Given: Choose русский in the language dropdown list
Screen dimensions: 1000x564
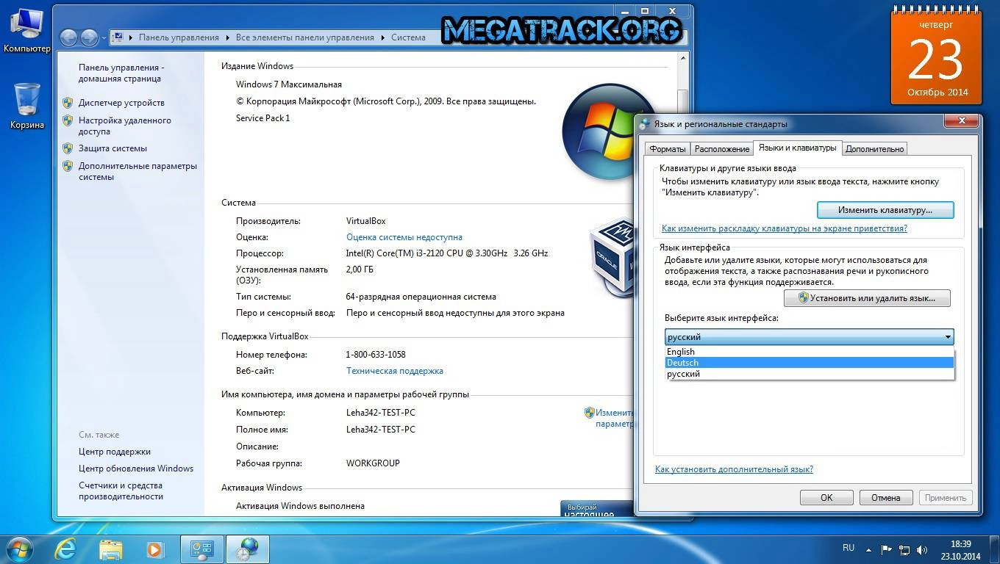Looking at the screenshot, I should (x=809, y=374).
